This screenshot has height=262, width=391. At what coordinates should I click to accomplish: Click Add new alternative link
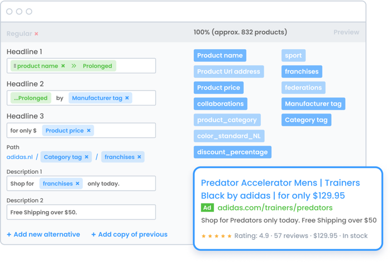click(x=44, y=235)
